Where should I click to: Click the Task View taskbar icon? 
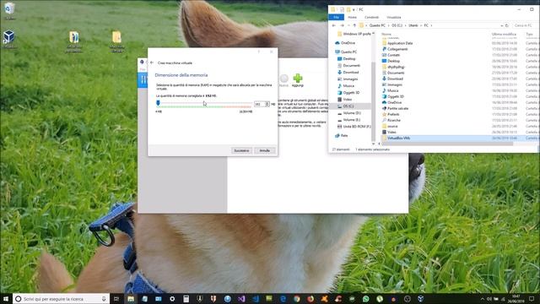(116, 299)
